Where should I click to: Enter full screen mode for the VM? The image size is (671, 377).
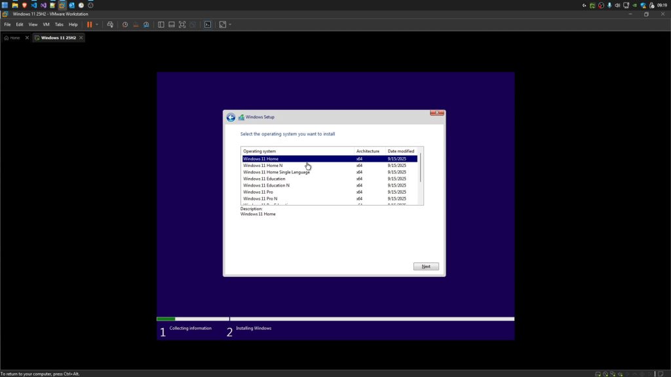[182, 24]
